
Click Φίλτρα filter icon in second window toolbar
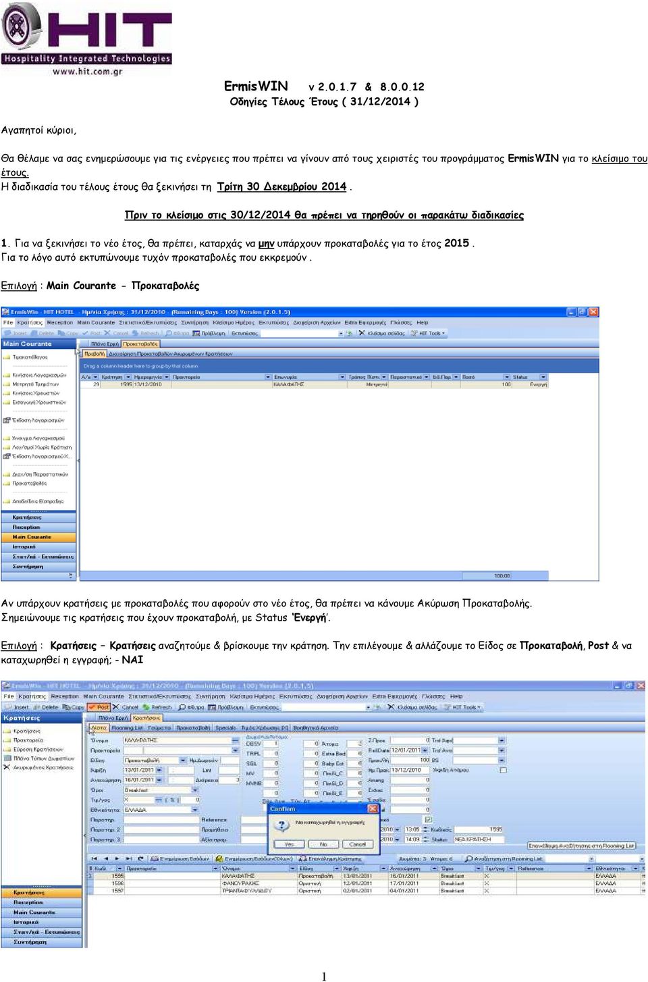(x=191, y=707)
